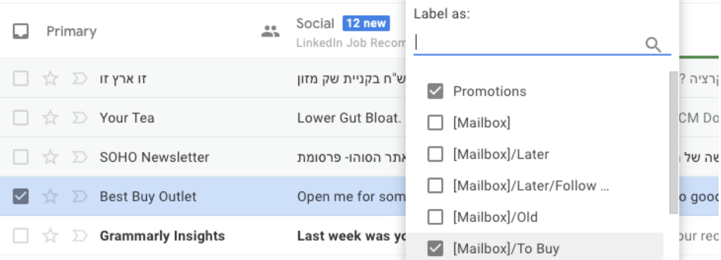The image size is (721, 260).
Task: Click the label list scrollbar
Action: pyautogui.click(x=673, y=143)
